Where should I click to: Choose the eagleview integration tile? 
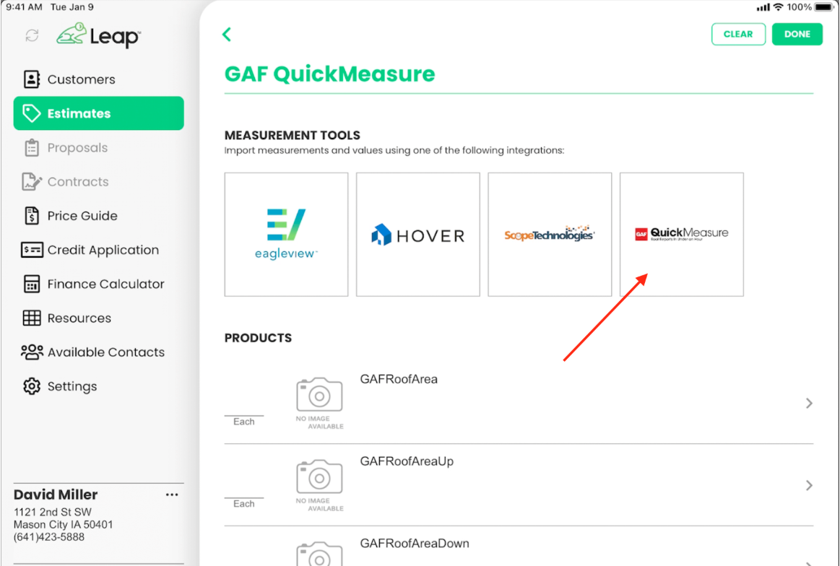[286, 234]
